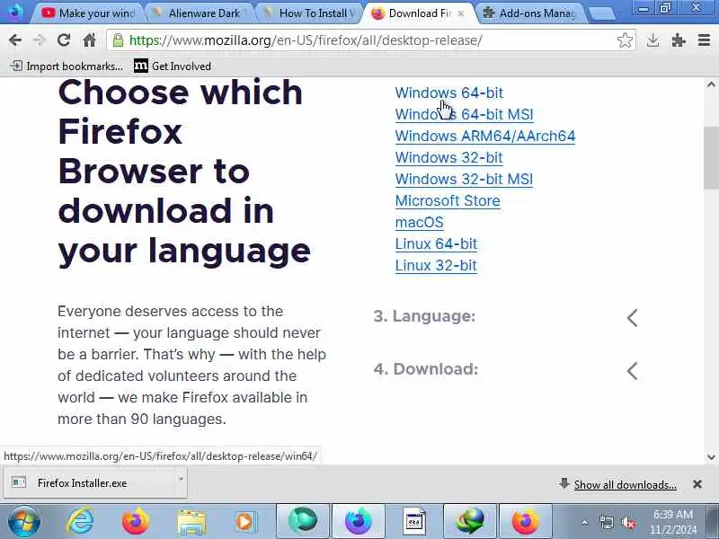Open the Internet Download Manager taskbar icon

click(470, 520)
